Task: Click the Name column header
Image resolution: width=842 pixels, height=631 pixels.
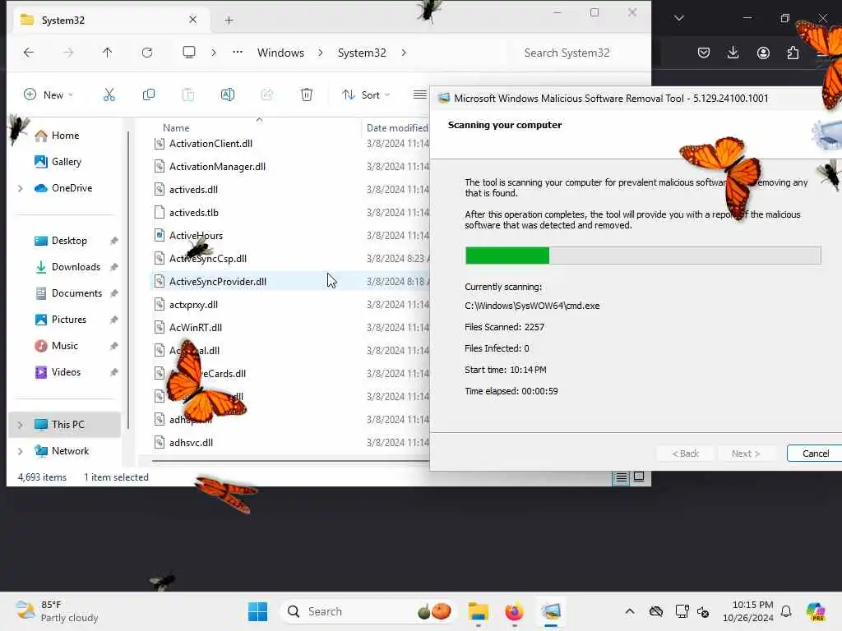Action: (x=176, y=128)
